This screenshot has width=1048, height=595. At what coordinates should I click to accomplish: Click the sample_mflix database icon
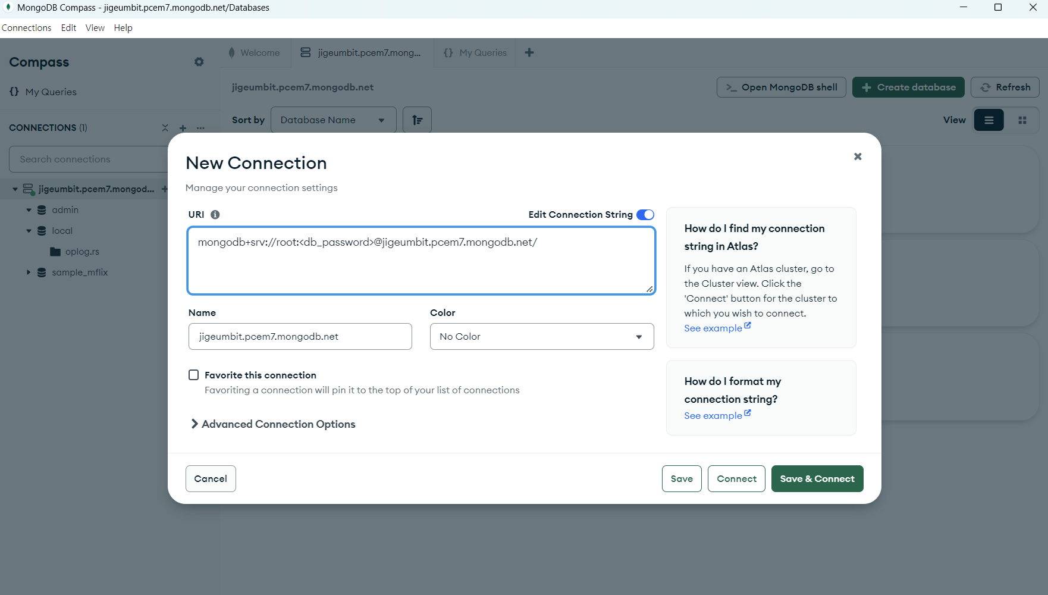coord(42,273)
